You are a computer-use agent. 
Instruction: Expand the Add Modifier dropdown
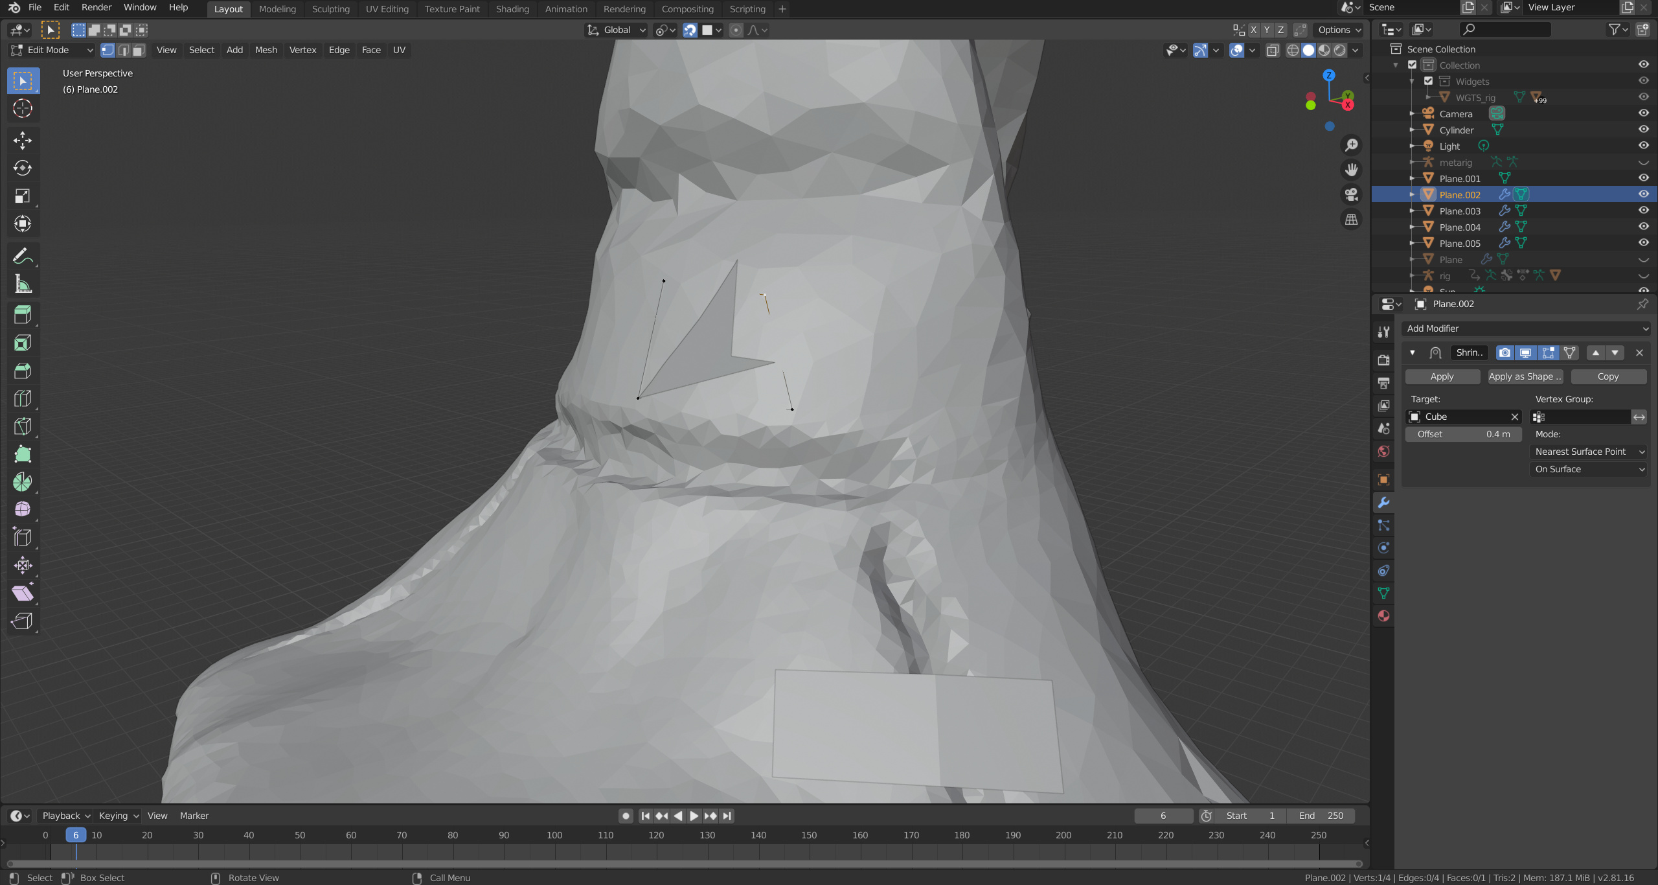pos(1526,328)
